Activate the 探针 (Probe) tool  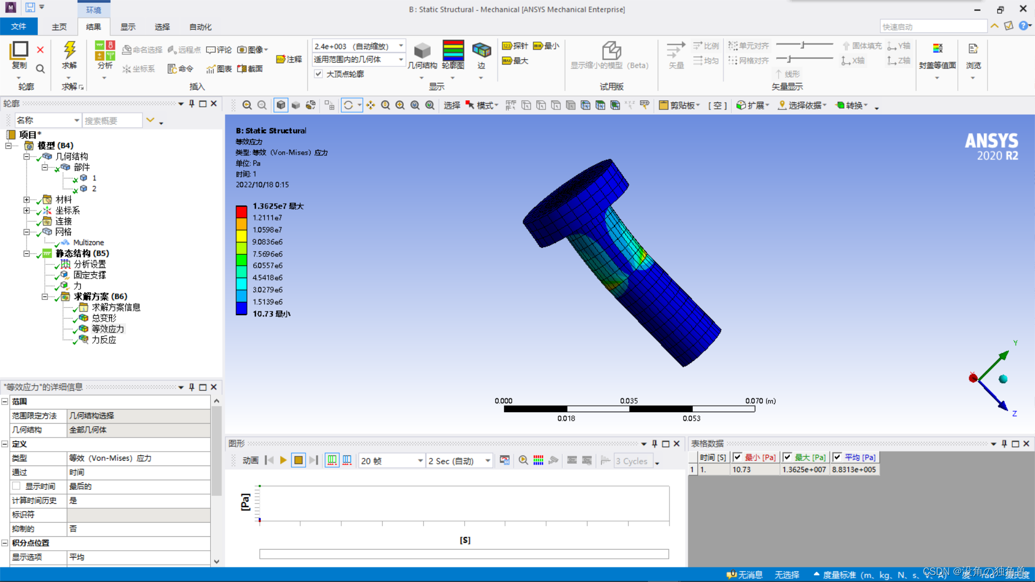515,46
